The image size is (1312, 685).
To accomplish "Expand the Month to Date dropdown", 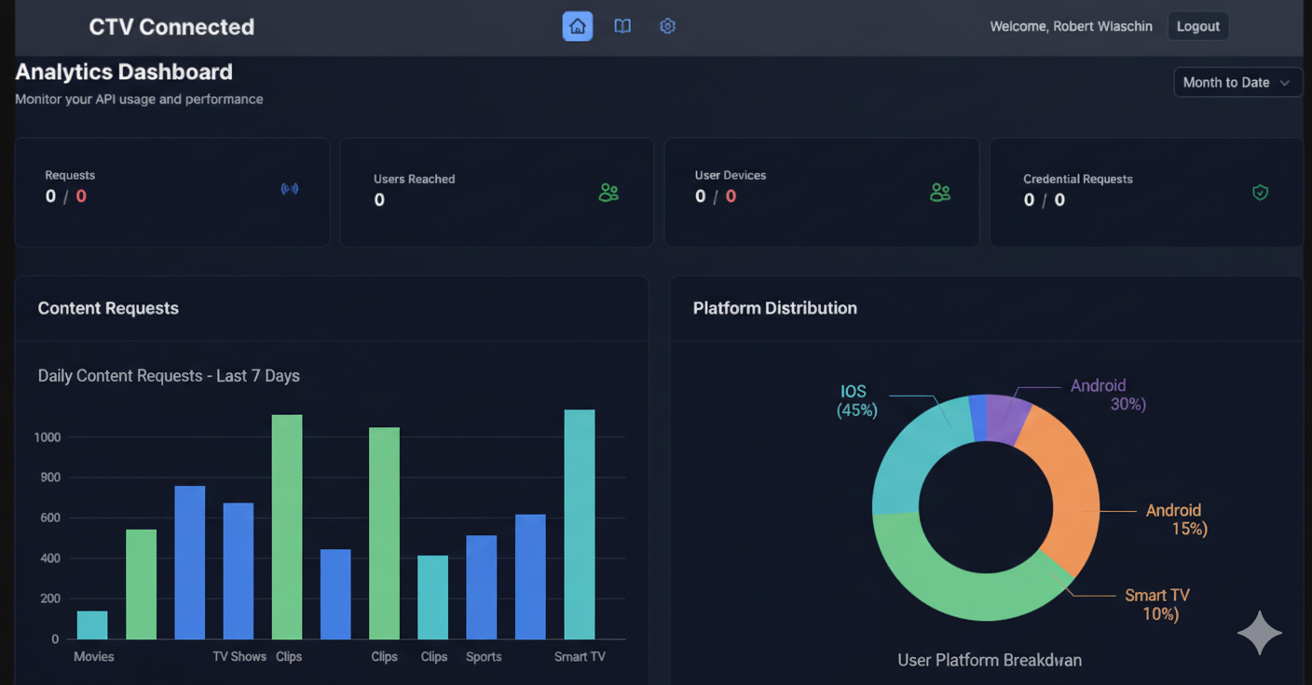I will (1237, 83).
